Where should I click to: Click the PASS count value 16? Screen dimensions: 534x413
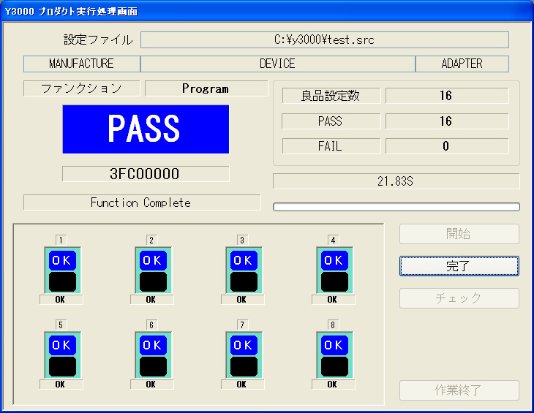click(447, 121)
